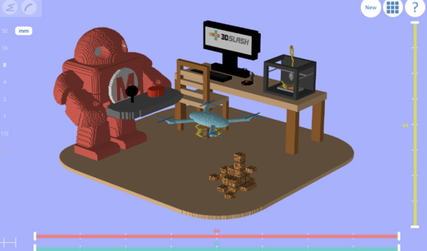
Task: Click the green horizontal dimension slider
Action: click(216, 248)
